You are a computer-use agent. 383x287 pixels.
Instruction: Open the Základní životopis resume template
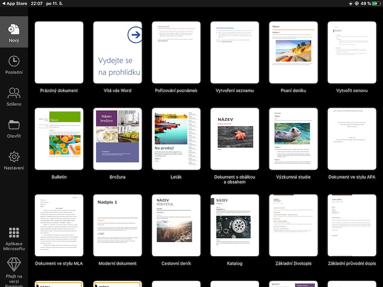[x=293, y=225]
